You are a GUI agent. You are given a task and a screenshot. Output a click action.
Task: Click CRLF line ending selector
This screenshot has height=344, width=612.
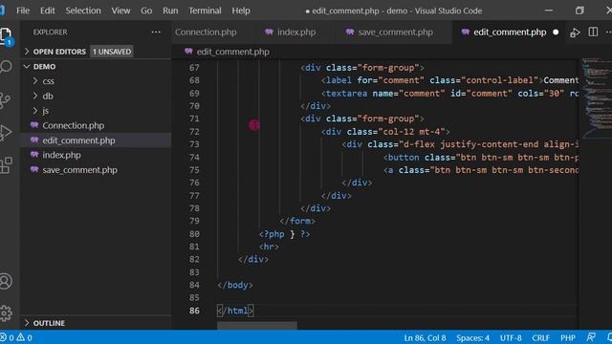(x=540, y=337)
